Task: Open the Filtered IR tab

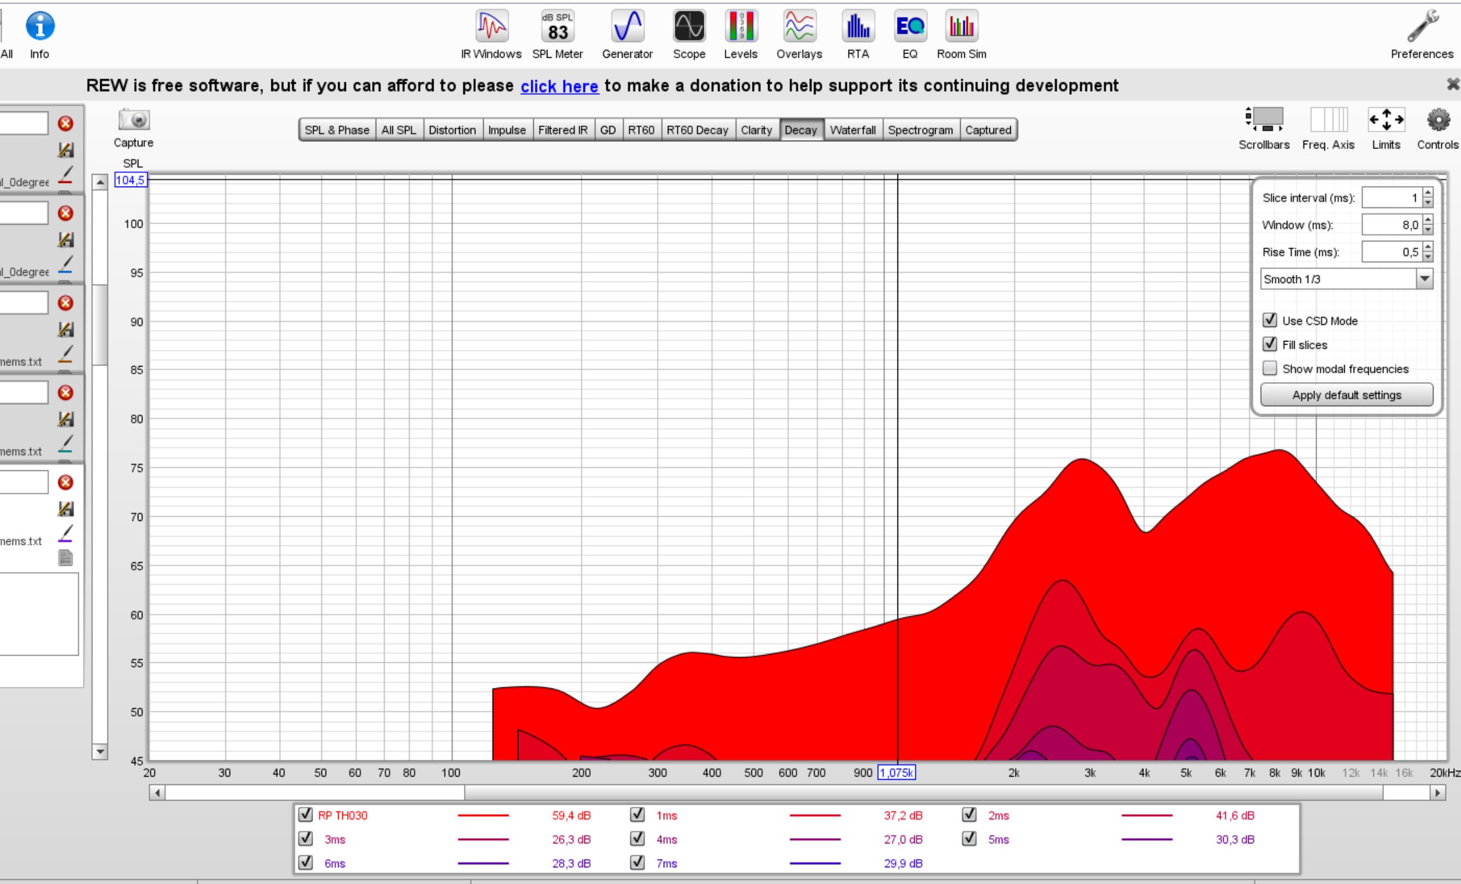Action: coord(562,130)
